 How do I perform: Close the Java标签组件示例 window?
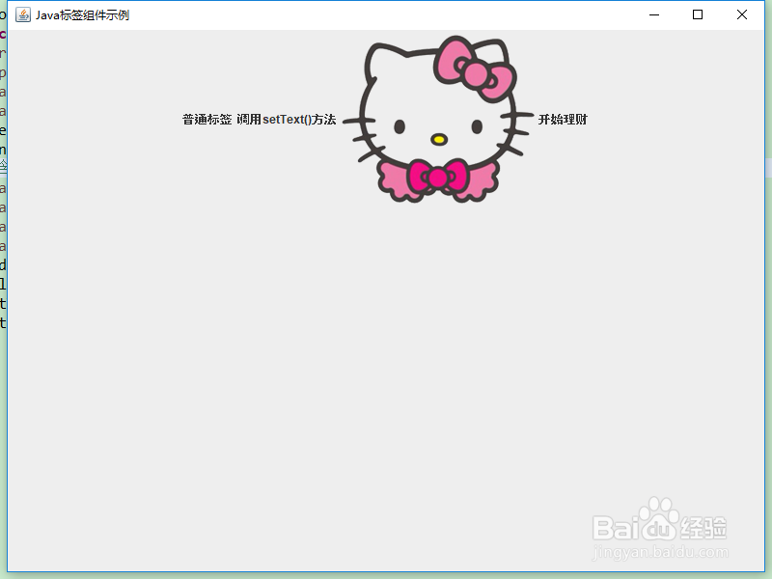742,14
